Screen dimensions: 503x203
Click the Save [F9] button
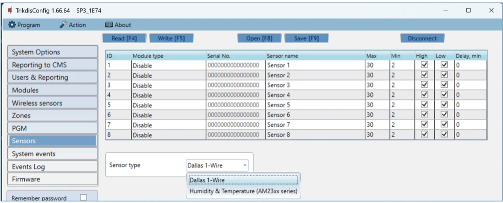pos(306,38)
